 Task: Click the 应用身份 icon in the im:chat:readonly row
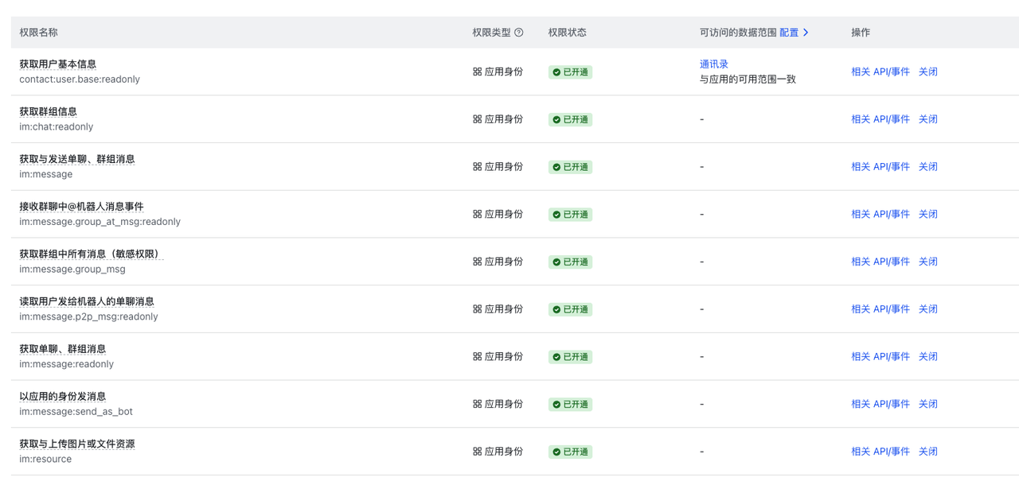477,119
